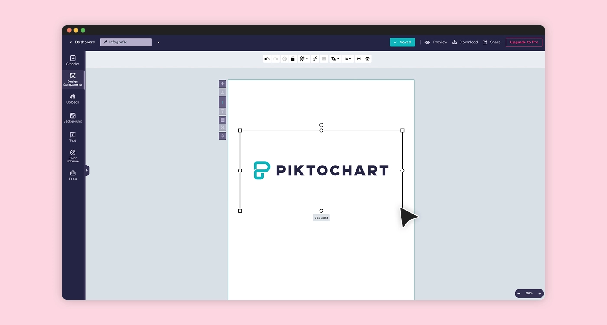607x325 pixels.
Task: Select the Text tool in sidebar
Action: tap(73, 137)
